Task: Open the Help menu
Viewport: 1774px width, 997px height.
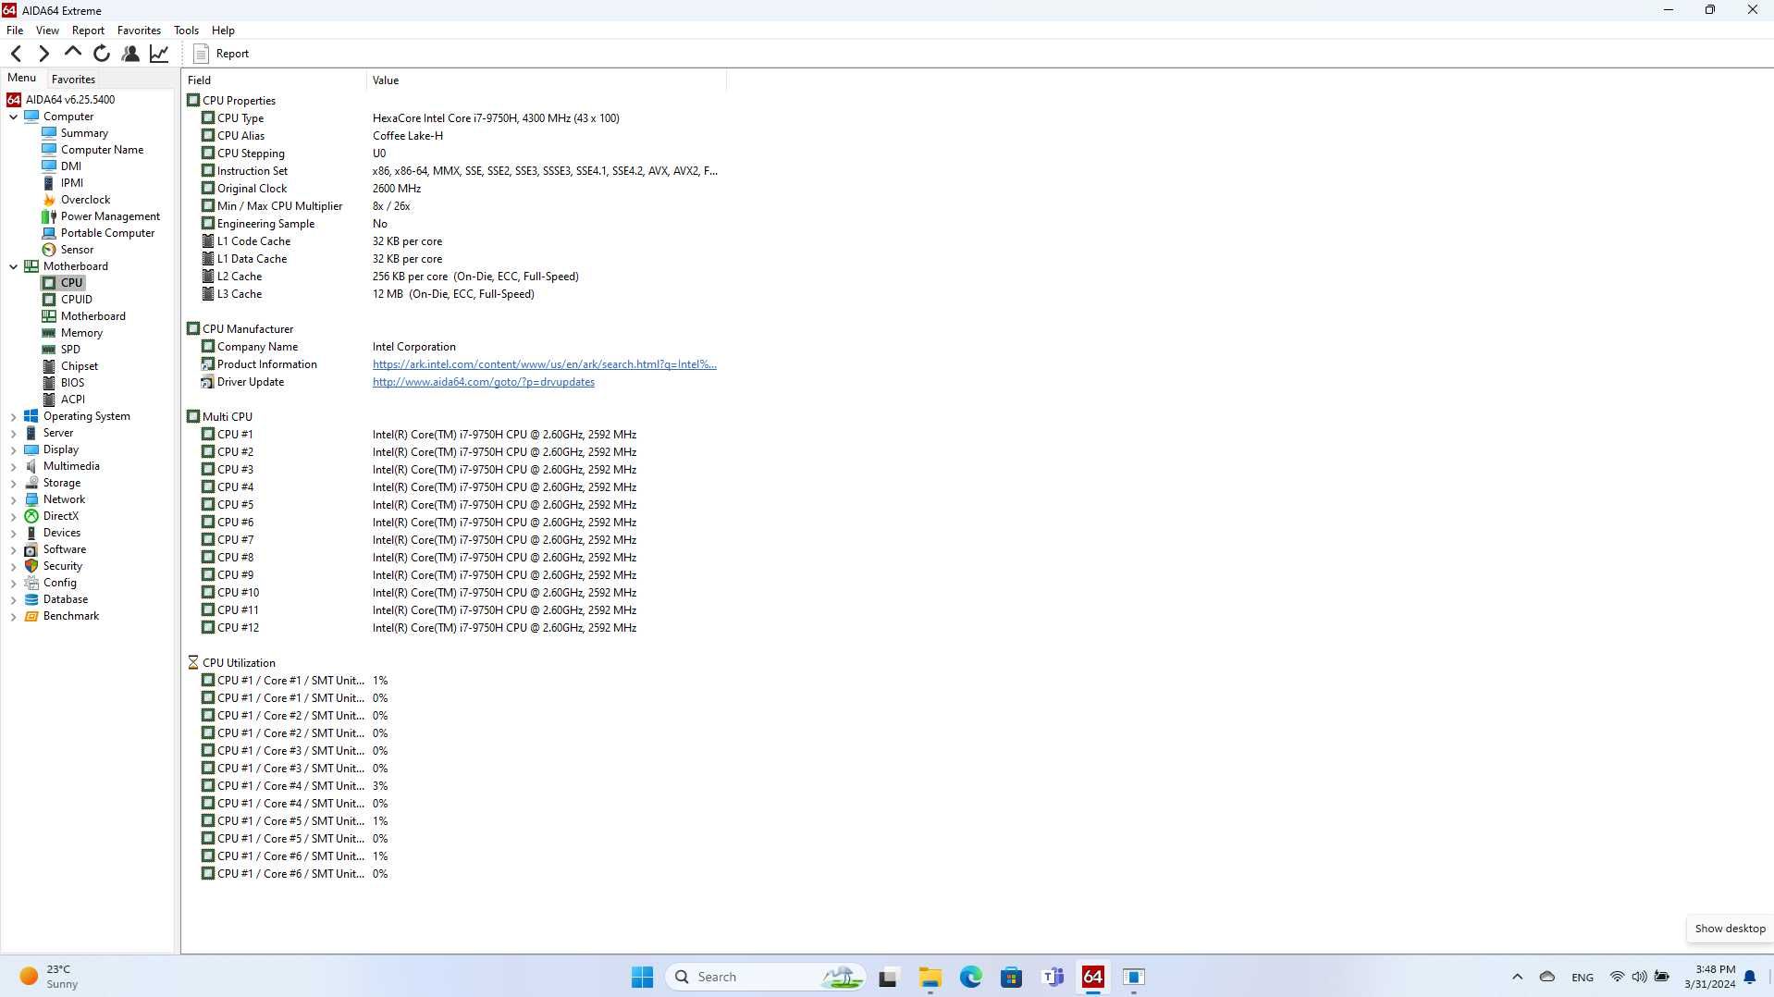Action: tap(223, 31)
